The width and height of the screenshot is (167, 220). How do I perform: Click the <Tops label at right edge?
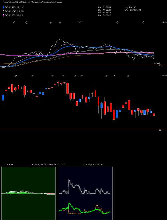pyautogui.click(x=164, y=22)
